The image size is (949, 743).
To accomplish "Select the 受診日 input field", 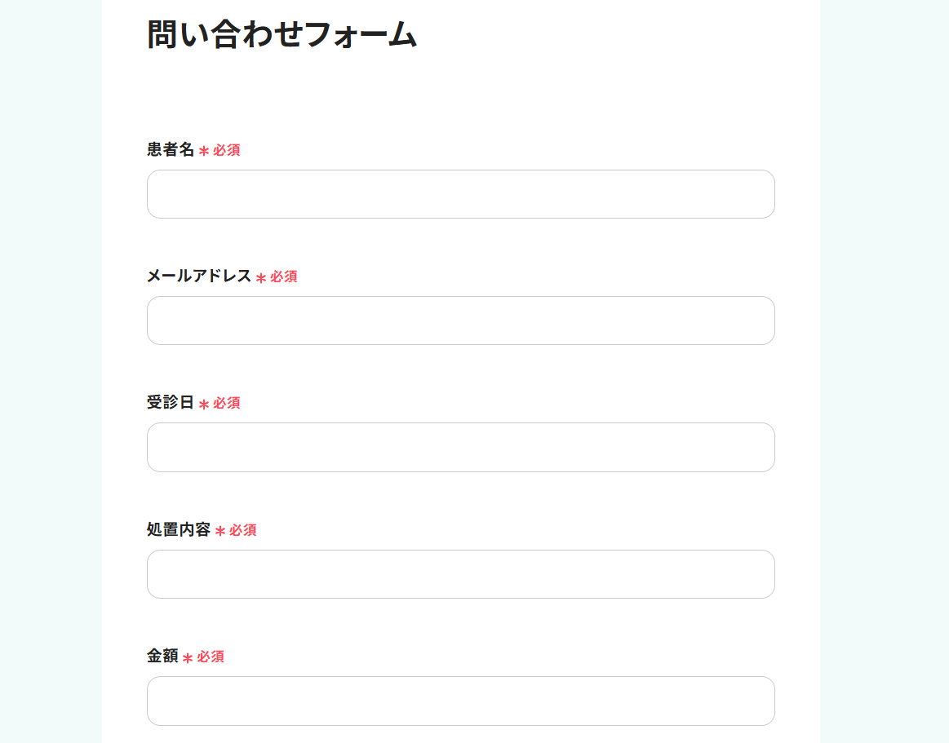I will point(460,447).
